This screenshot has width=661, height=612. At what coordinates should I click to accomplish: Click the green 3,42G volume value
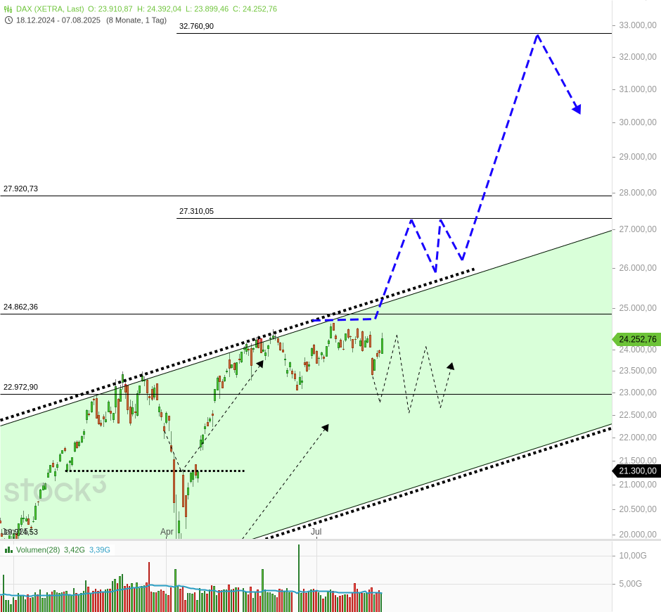[75, 550]
